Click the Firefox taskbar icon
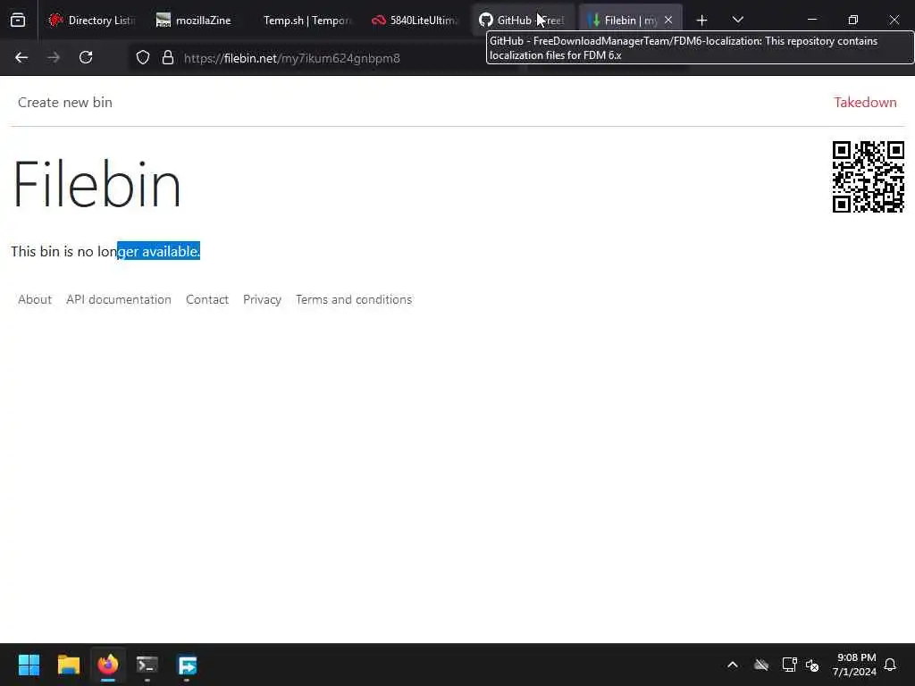The image size is (915, 686). (108, 665)
